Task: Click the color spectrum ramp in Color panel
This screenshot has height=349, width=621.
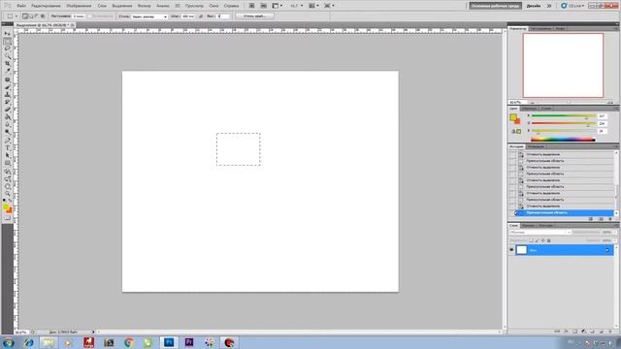Action: (x=563, y=140)
